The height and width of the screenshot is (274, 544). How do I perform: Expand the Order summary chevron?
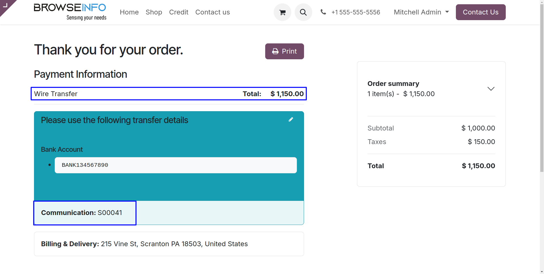[x=491, y=89]
